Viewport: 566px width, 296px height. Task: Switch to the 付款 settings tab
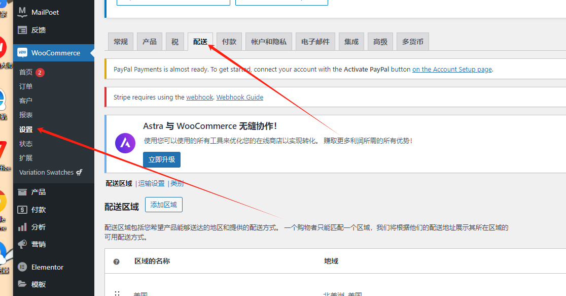click(x=229, y=42)
